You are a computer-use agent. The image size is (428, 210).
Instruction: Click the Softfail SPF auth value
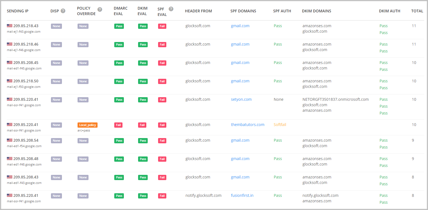(x=280, y=125)
